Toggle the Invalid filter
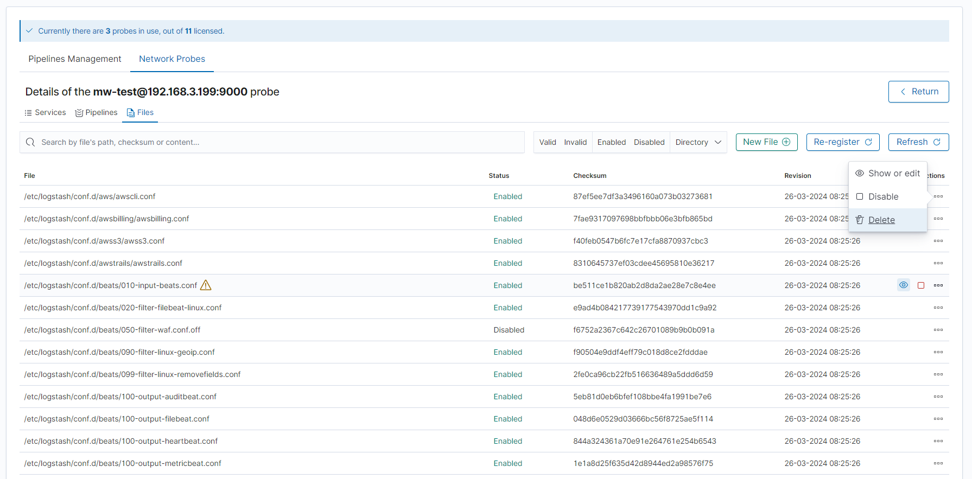 pos(575,142)
